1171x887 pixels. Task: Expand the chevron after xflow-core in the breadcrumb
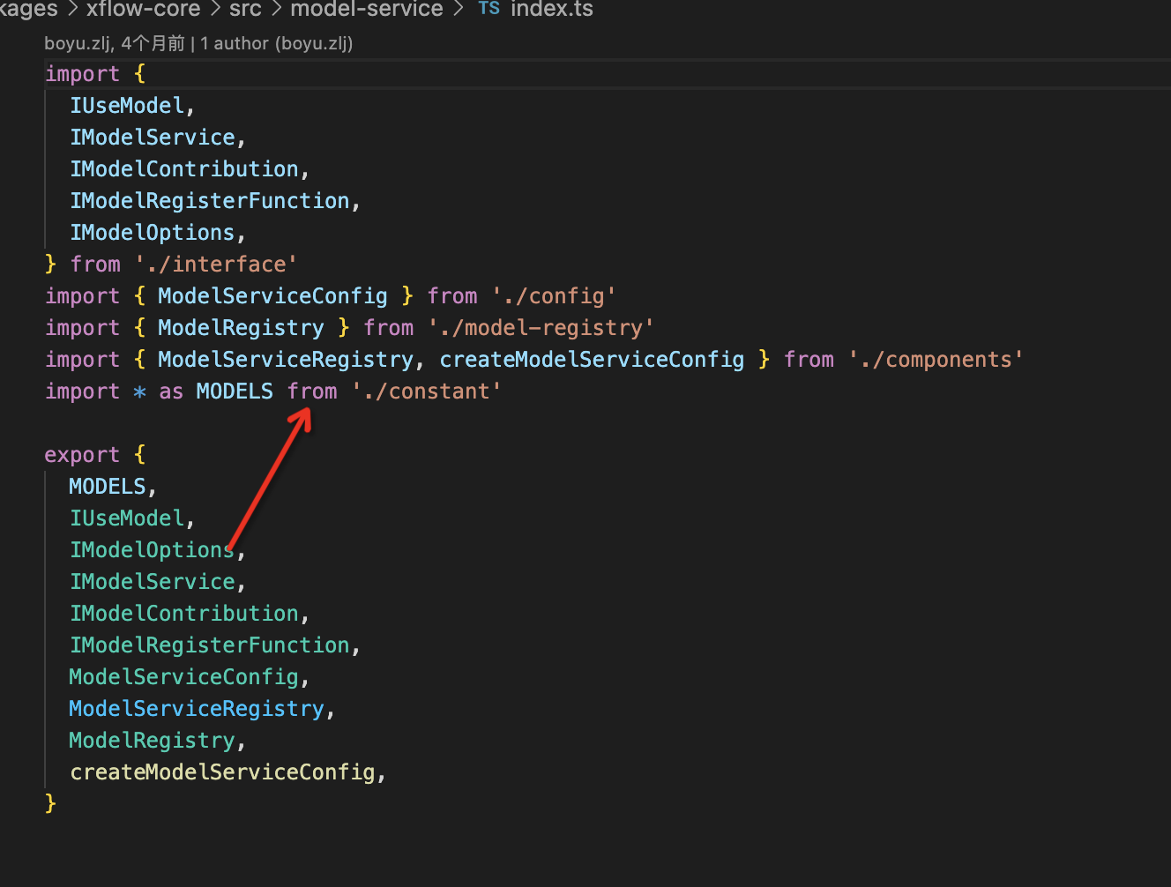[215, 10]
